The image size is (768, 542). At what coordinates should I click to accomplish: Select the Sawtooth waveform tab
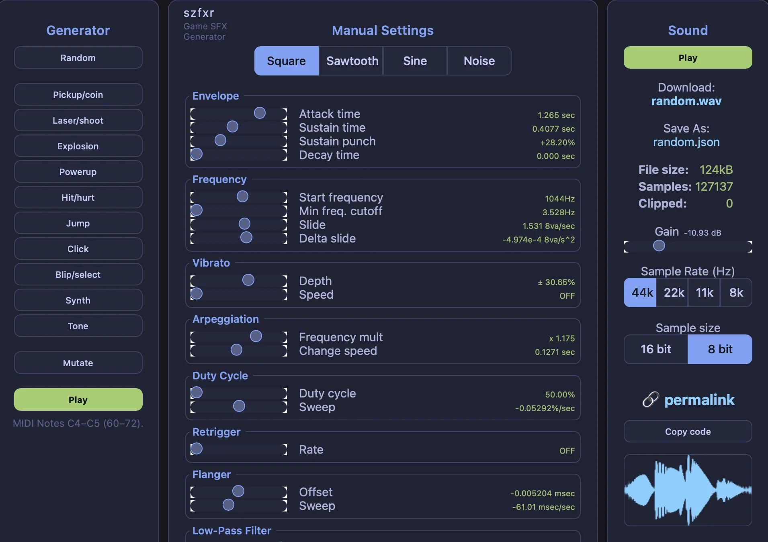coord(352,61)
